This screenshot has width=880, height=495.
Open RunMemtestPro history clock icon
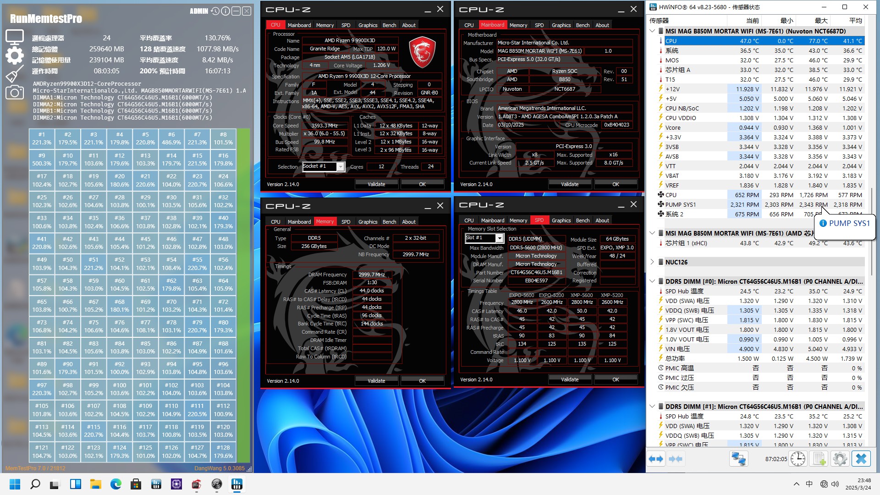[x=215, y=11]
